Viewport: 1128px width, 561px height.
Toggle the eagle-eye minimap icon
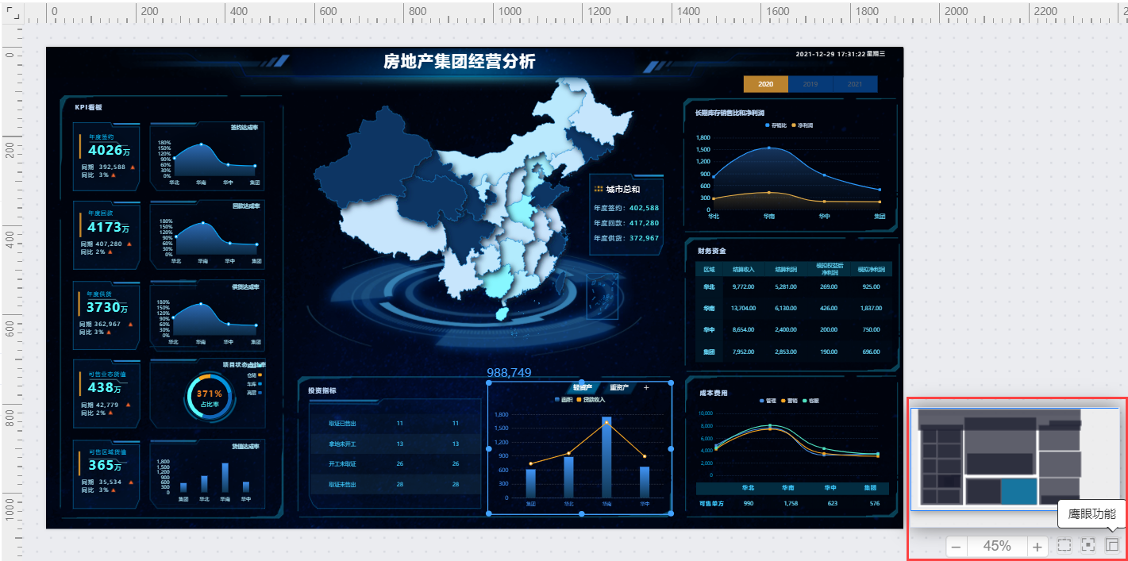1112,546
